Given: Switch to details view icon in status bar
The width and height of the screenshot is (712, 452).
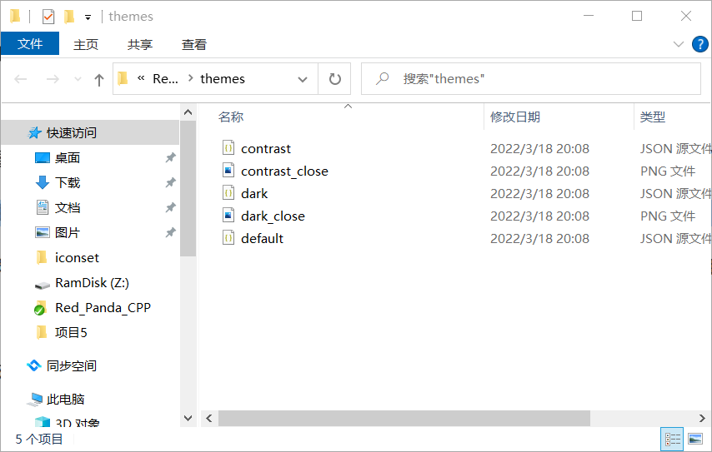Looking at the screenshot, I should click(673, 439).
